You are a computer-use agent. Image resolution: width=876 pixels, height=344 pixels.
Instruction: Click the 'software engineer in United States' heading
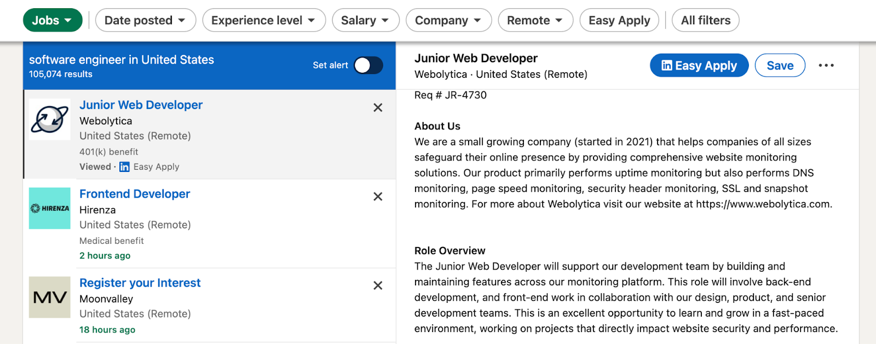tap(122, 60)
